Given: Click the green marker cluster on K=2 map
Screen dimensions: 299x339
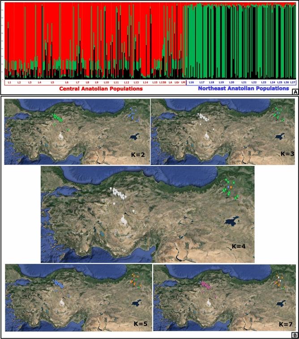Looking at the screenshot, I should click(58, 118).
